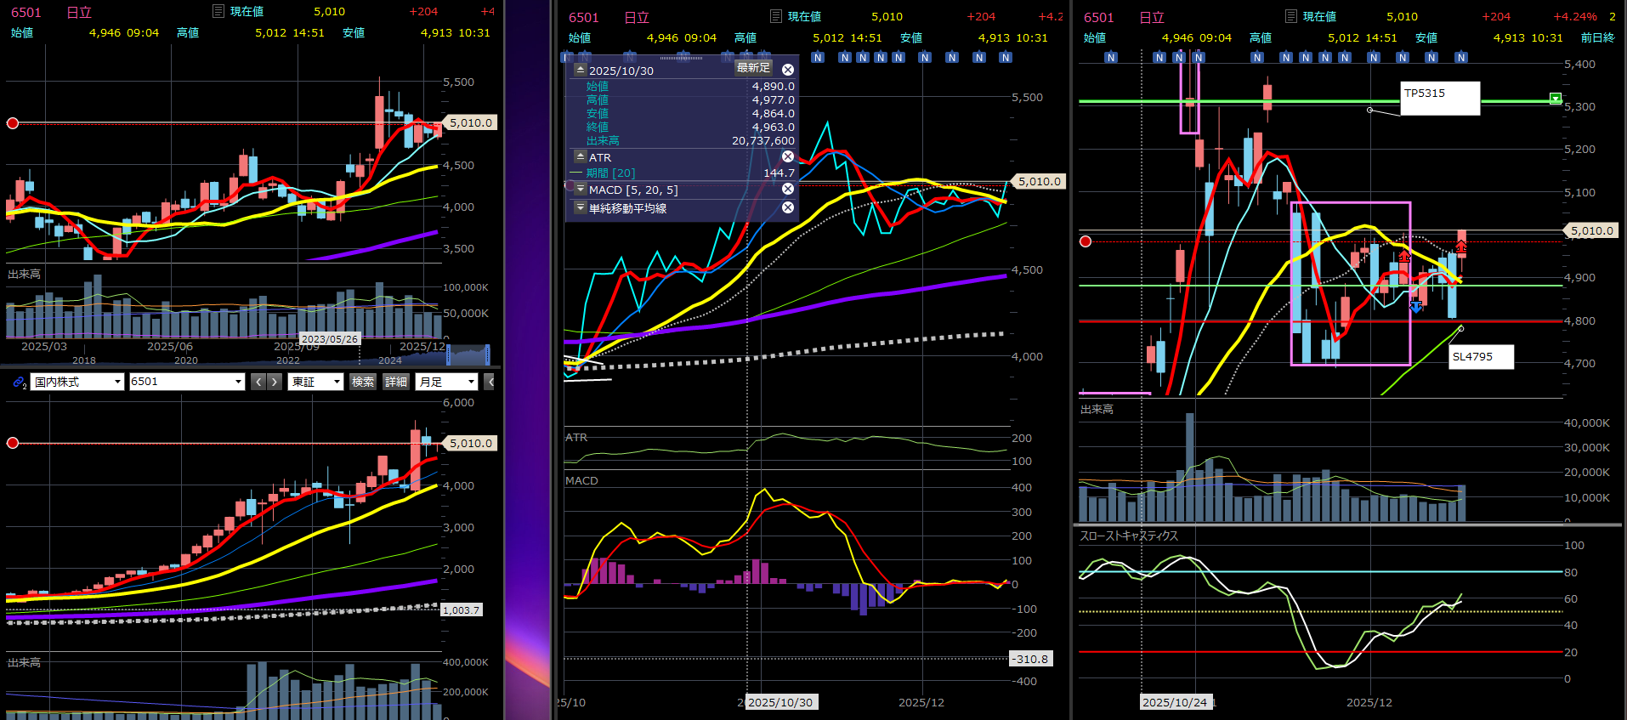Image resolution: width=1627 pixels, height=720 pixels.
Task: Click the quote sheet icon in right chart header
Action: (x=1291, y=16)
